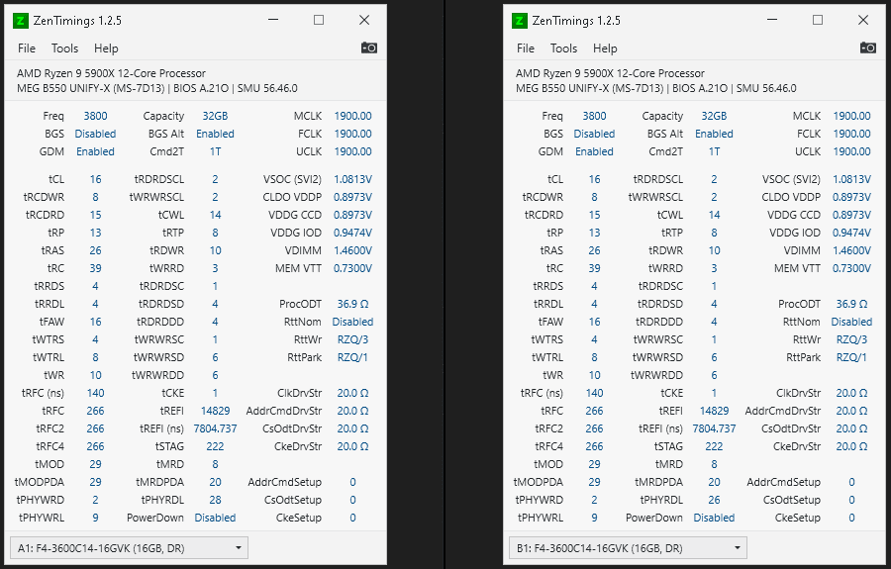Click FCLK value 1900.00 in right window
This screenshot has height=569, width=891.
851,134
